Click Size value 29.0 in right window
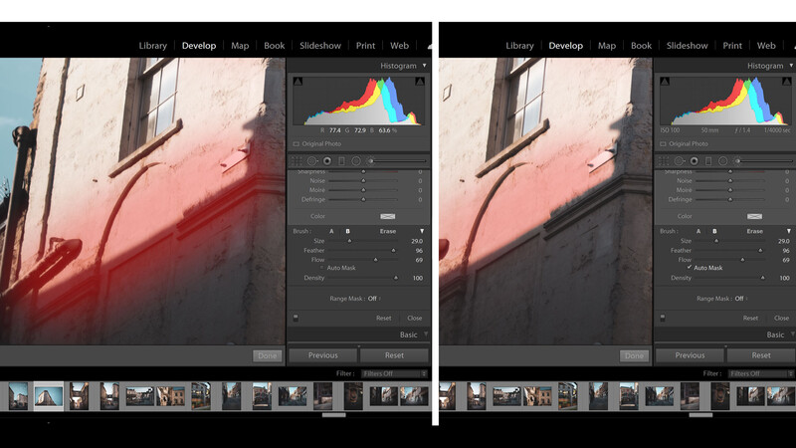 784,241
